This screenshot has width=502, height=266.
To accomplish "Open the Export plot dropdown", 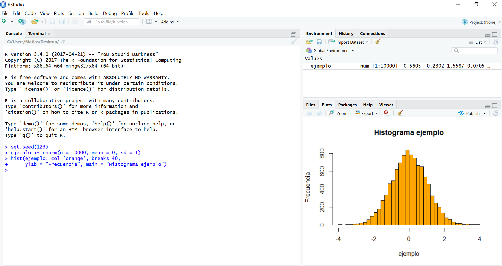I will point(366,113).
